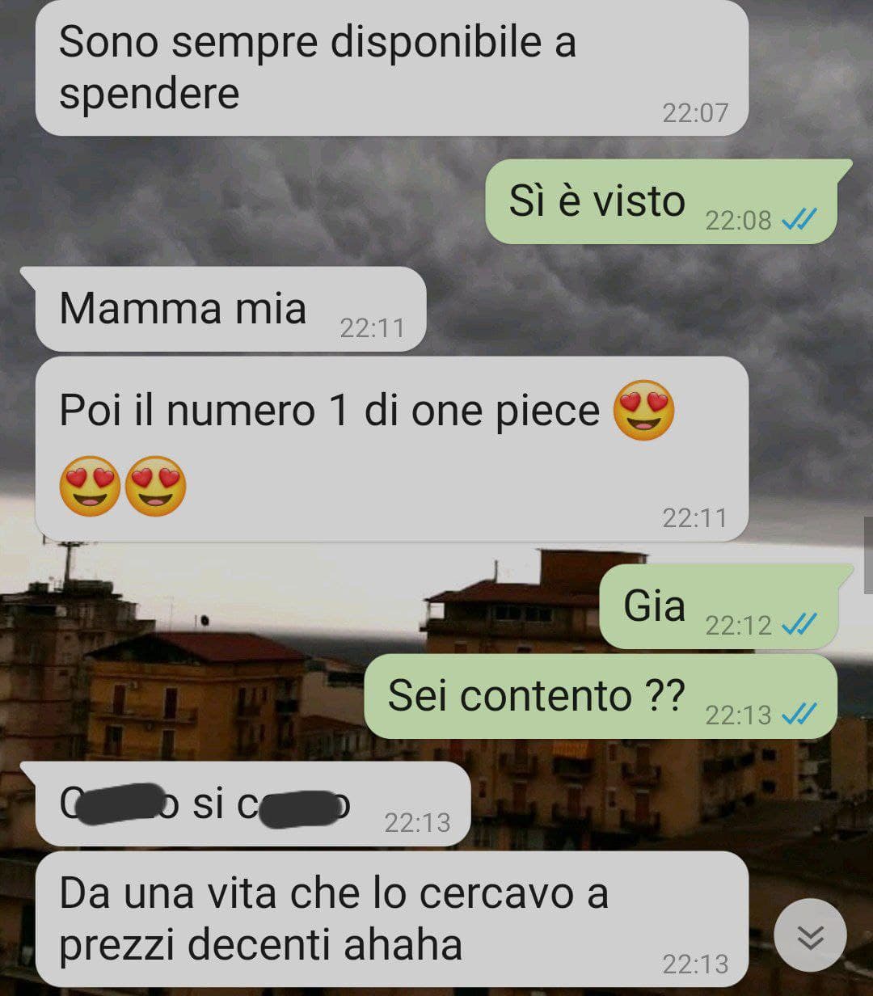Screen dimensions: 873x996
Task: Tap the 22:11 timestamp beside 'Mamma mia'
Action: [372, 328]
